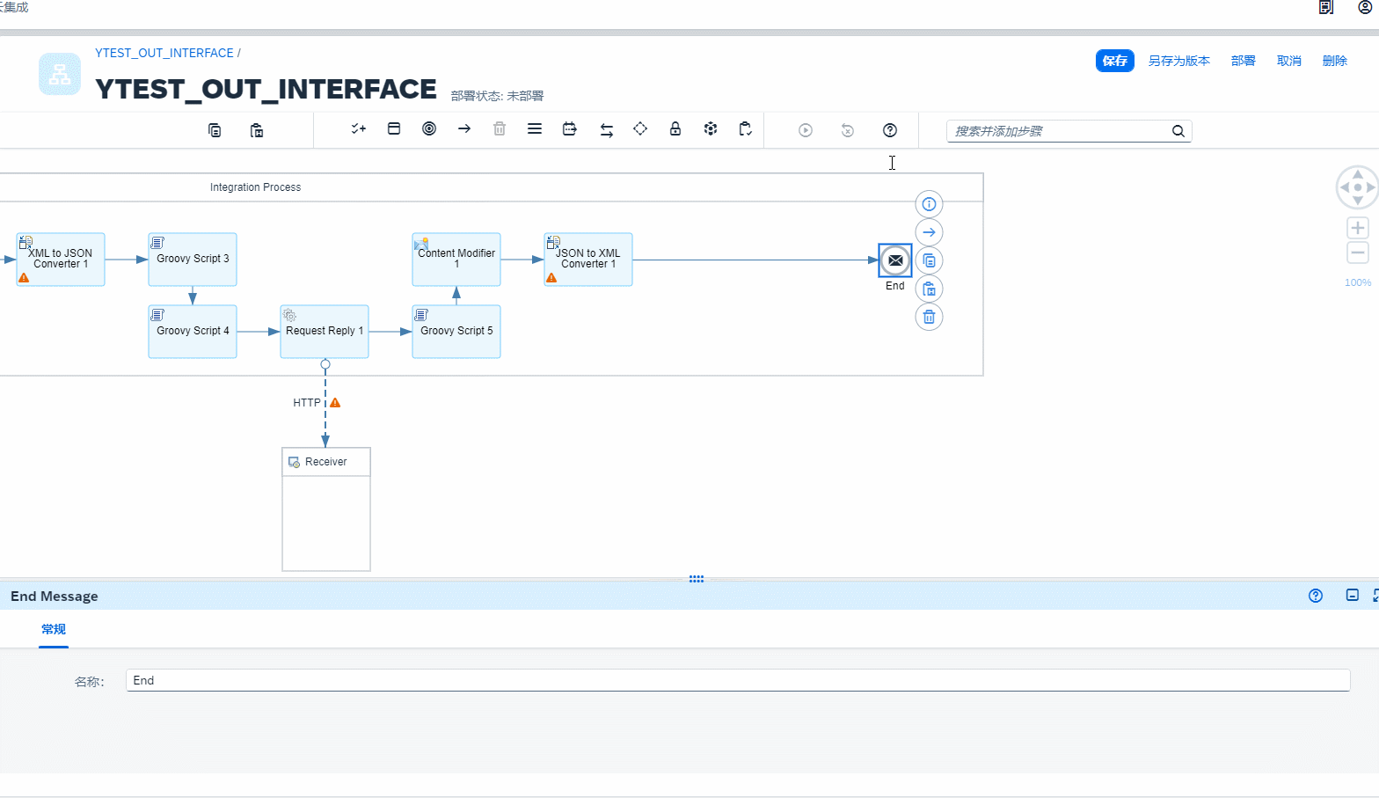The width and height of the screenshot is (1379, 798).
Task: Click the 部署 deploy button
Action: 1243,61
